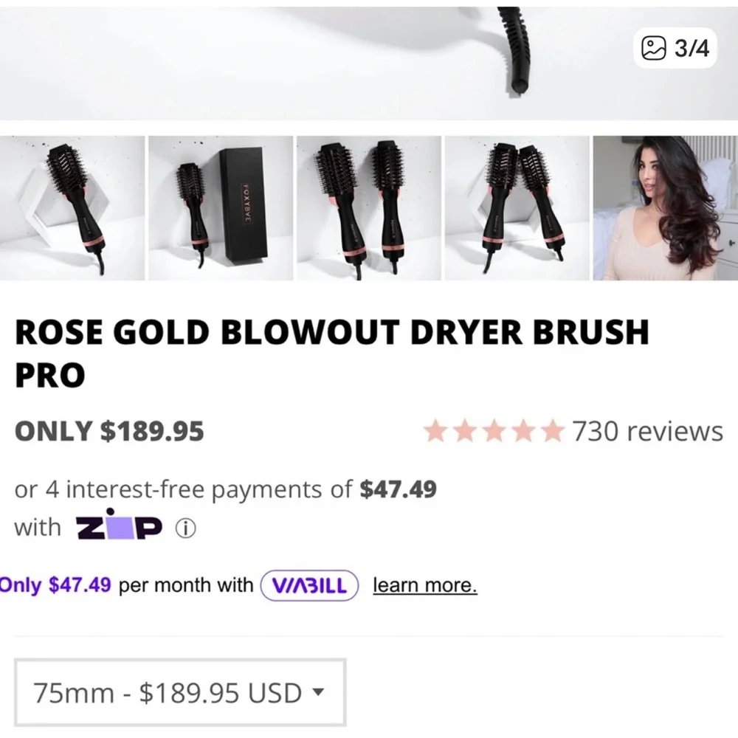This screenshot has width=738, height=738.
Task: Click the image gallery counter icon
Action: [653, 49]
